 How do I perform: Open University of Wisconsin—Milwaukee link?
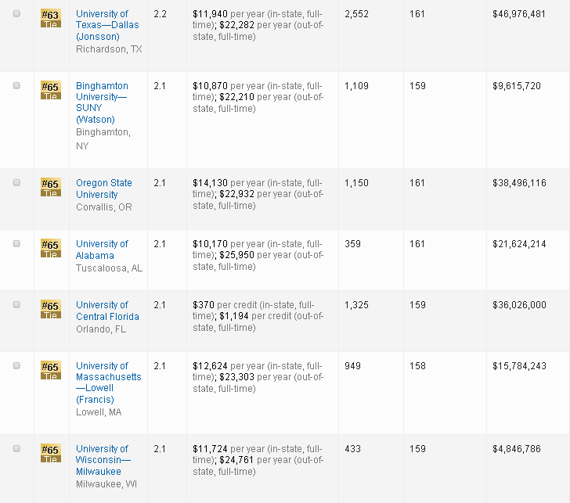click(x=102, y=460)
